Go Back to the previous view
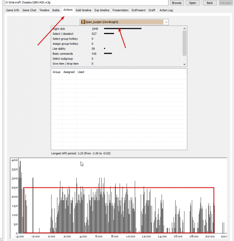The image size is (234, 241). (210, 3)
